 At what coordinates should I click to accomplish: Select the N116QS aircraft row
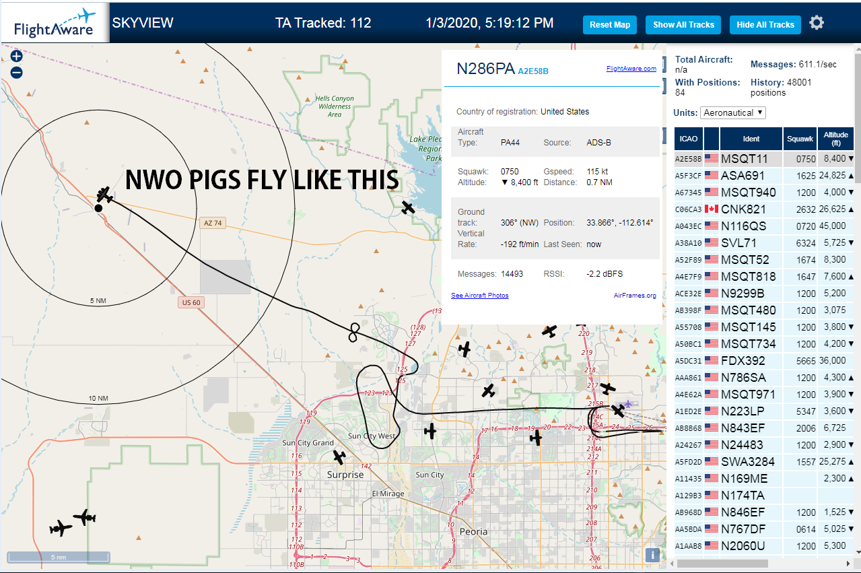(765, 226)
